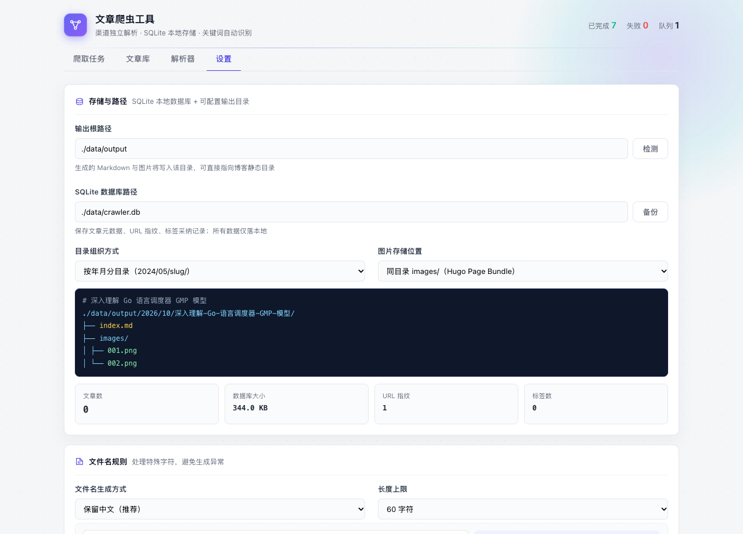The image size is (743, 534).
Task: Open the 爬取任务 tab
Action: (x=89, y=59)
